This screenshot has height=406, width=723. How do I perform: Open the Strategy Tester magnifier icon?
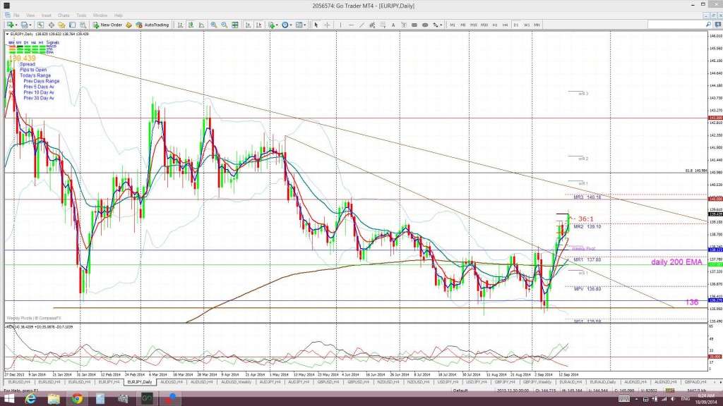tap(83, 25)
